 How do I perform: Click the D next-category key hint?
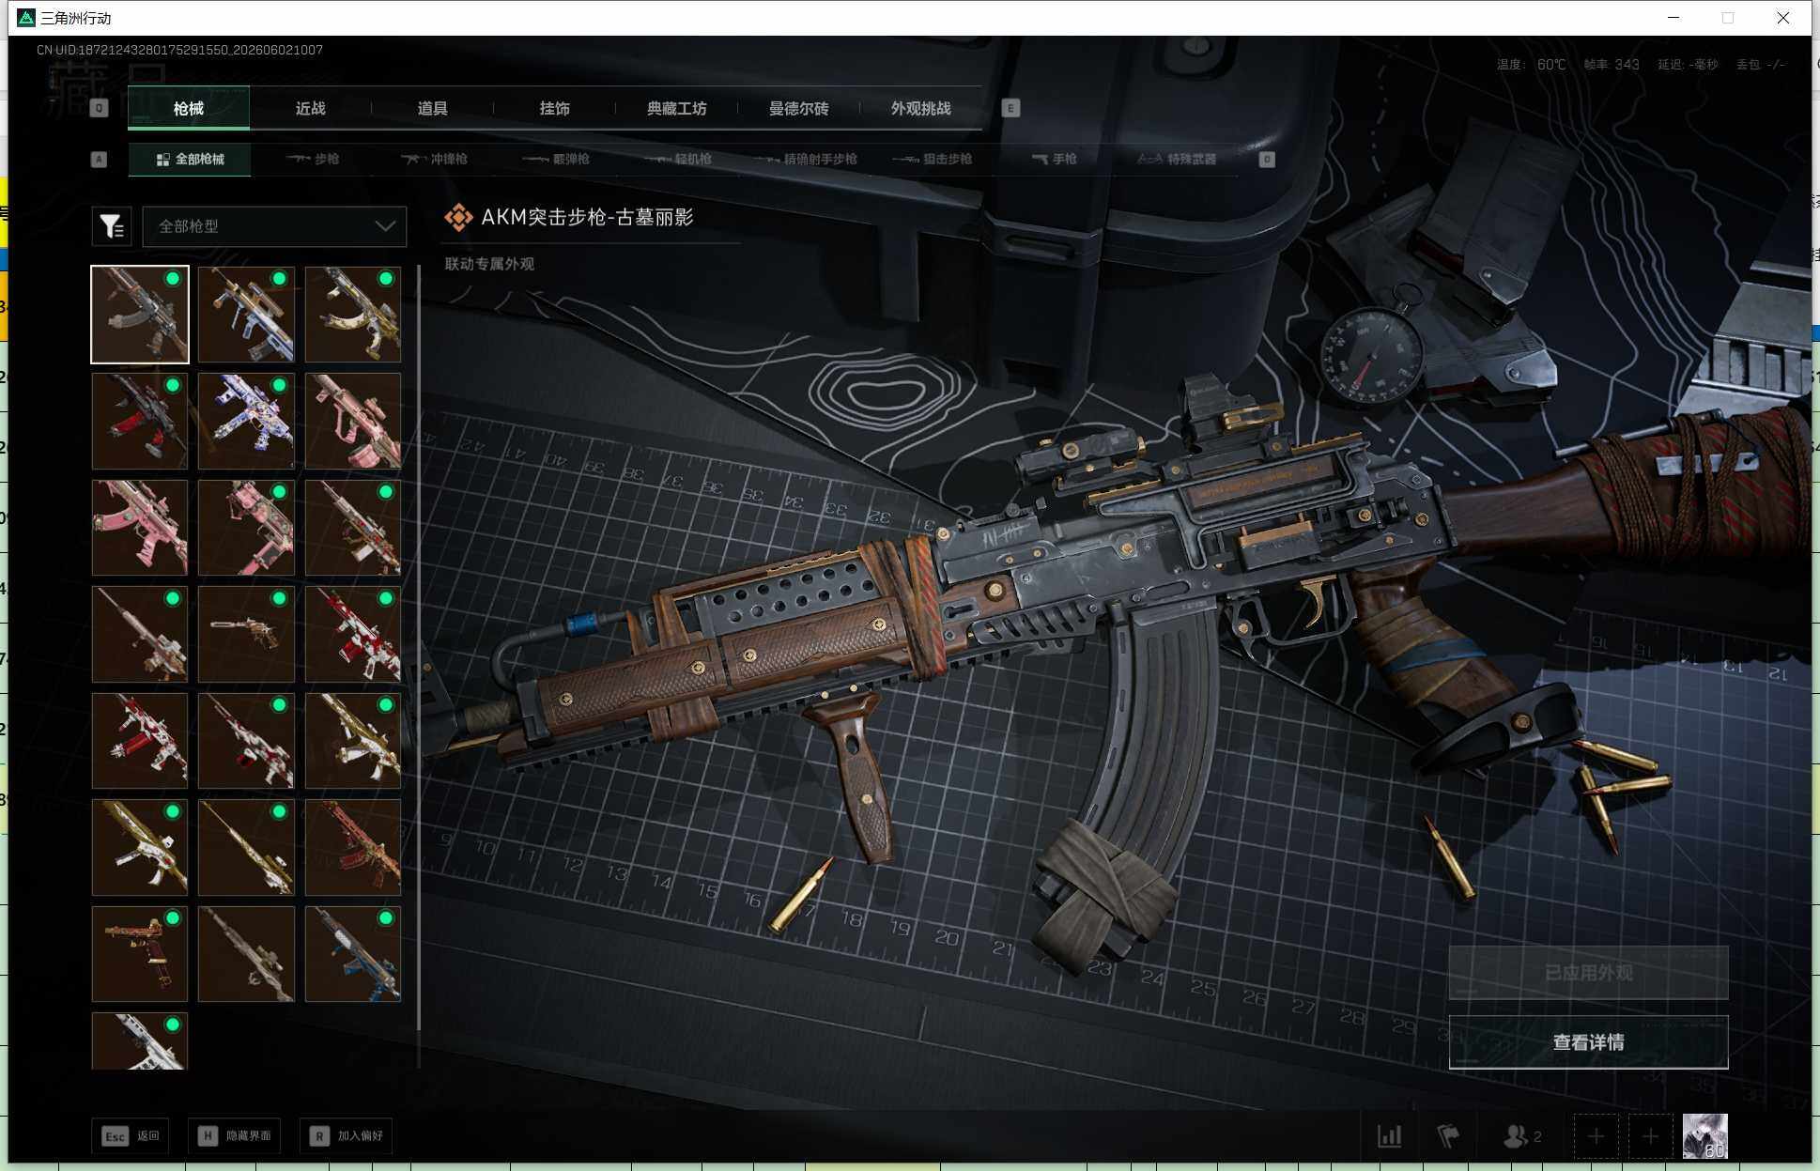[1267, 160]
